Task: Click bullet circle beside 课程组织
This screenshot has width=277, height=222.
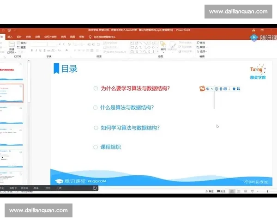Action: [x=96, y=147]
